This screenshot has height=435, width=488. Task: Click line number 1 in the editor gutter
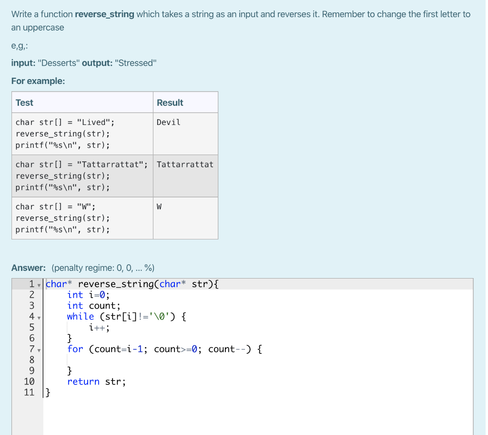pos(31,284)
